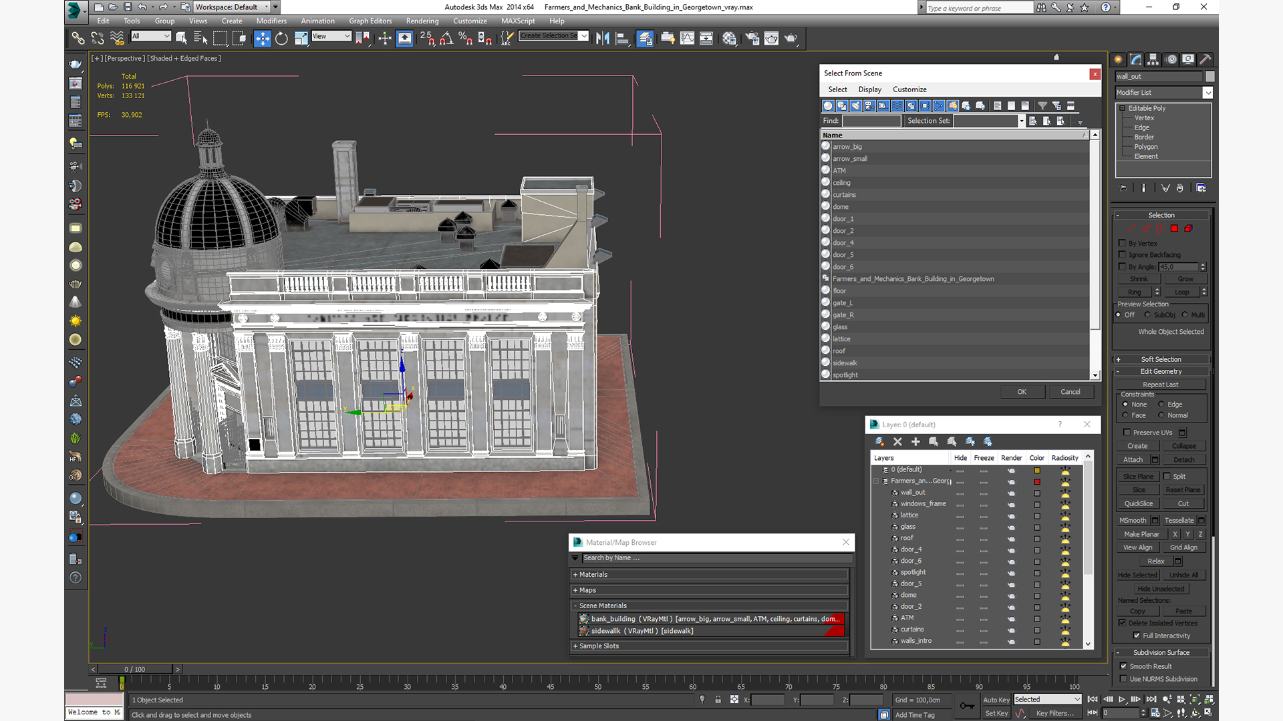Open the MAXScript menu

coord(518,21)
